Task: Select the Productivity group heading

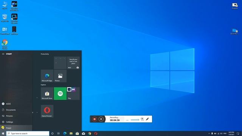Action: click(45, 54)
